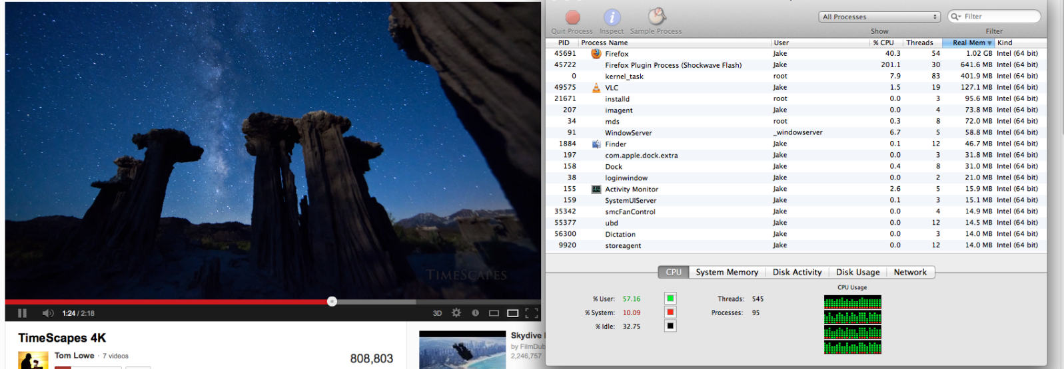Switch to the System Memory tab
This screenshot has height=369, width=1064.
(x=727, y=272)
